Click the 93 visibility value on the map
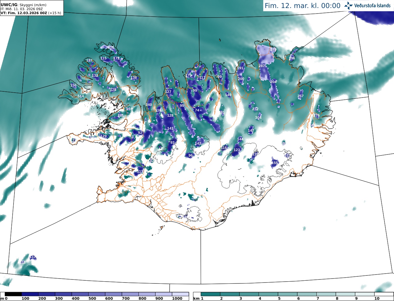This screenshot has height=301, width=394. point(172,142)
